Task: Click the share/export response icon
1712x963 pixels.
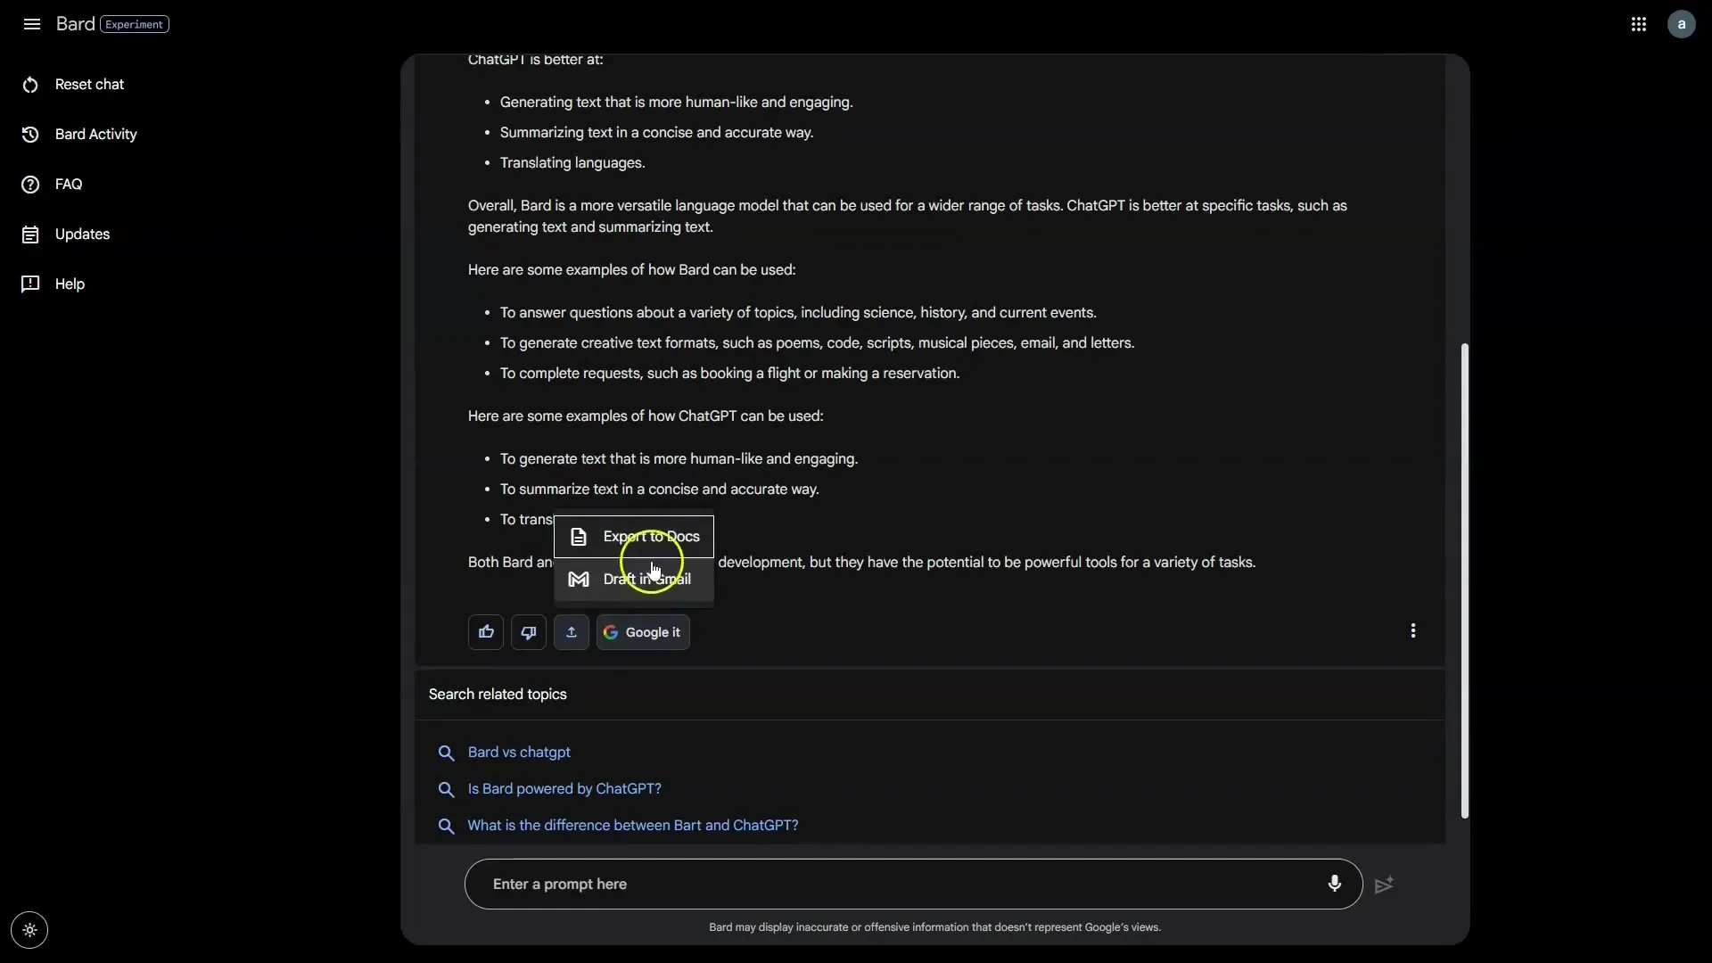Action: (572, 631)
